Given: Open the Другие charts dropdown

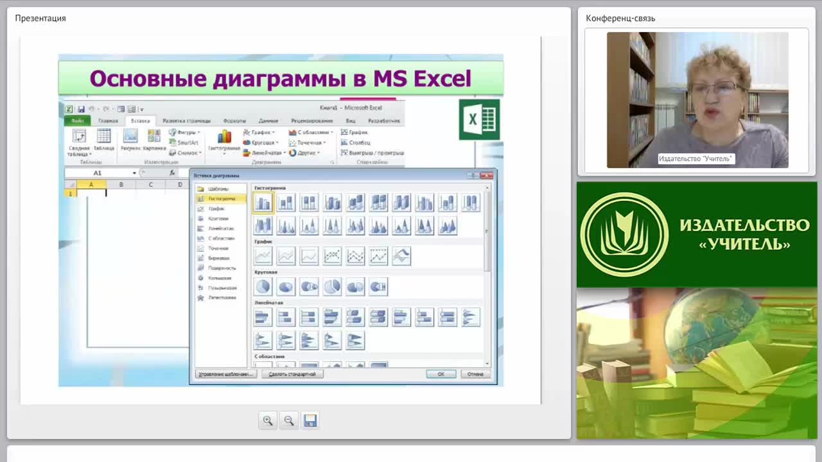Looking at the screenshot, I should coord(304,153).
